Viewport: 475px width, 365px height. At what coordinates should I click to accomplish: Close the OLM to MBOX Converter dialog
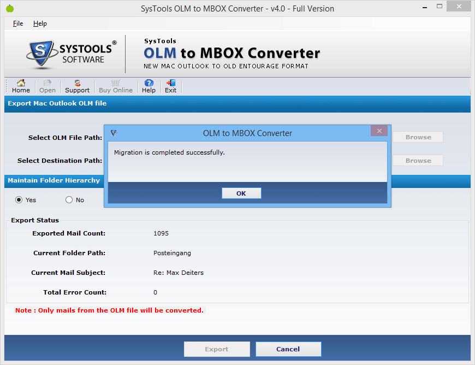tap(379, 131)
